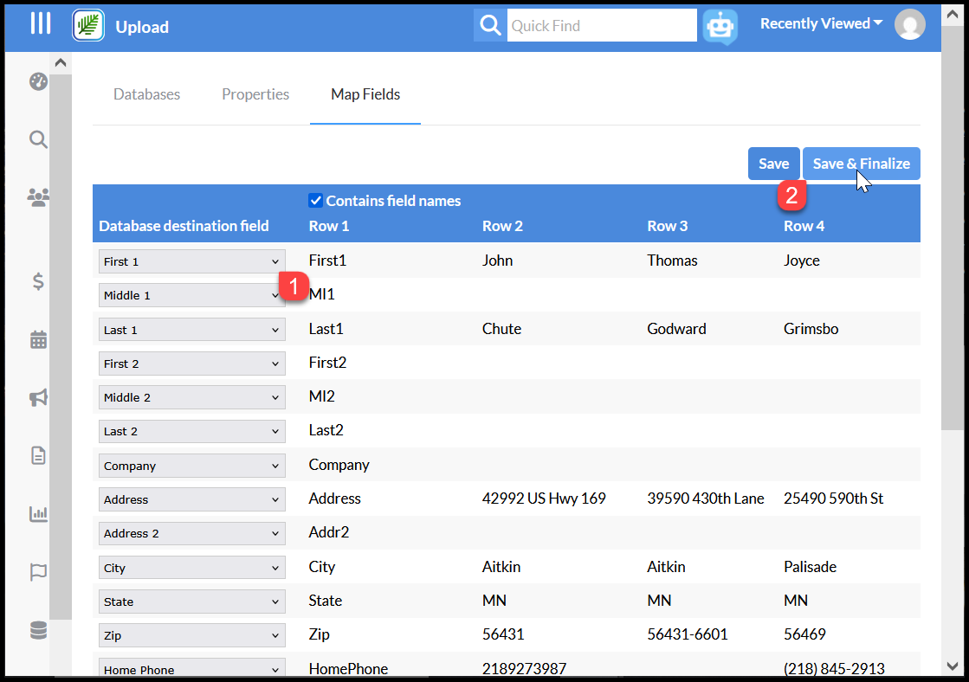Click the cell '25490 590th St'
Viewport: 969px width, 682px height.
(834, 498)
